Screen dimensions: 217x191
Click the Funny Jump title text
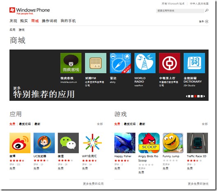(x=171, y=156)
